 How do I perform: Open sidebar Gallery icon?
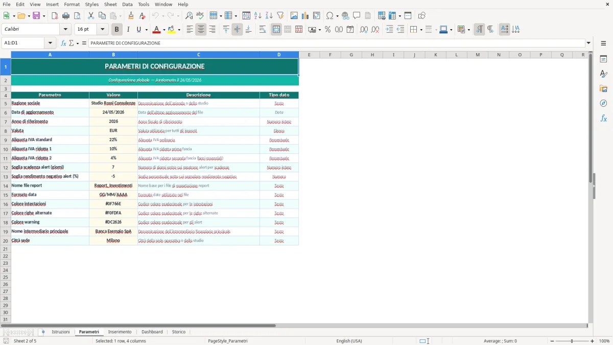(603, 88)
